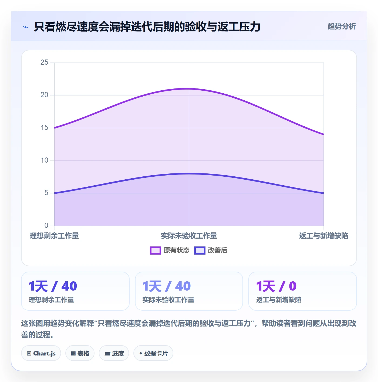
Task: Click the x-axis label 返工与新增缺陷
Action: 323,236
